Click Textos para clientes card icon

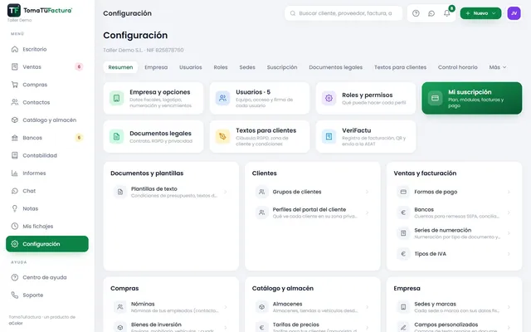coord(222,136)
